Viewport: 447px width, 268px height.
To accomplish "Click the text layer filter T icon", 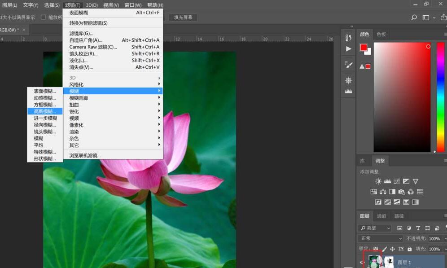I will click(x=418, y=228).
